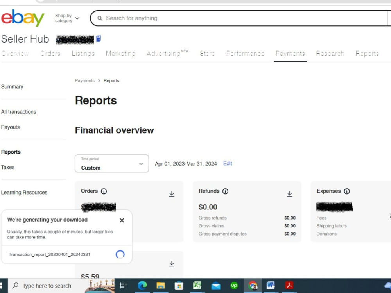Go to Overview tab
Screen dimensions: 391x293
(15, 54)
